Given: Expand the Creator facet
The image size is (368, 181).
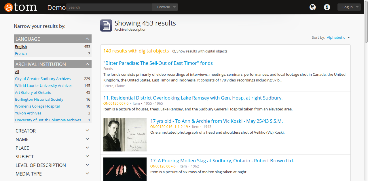Looking at the screenshot, I should point(87,131).
